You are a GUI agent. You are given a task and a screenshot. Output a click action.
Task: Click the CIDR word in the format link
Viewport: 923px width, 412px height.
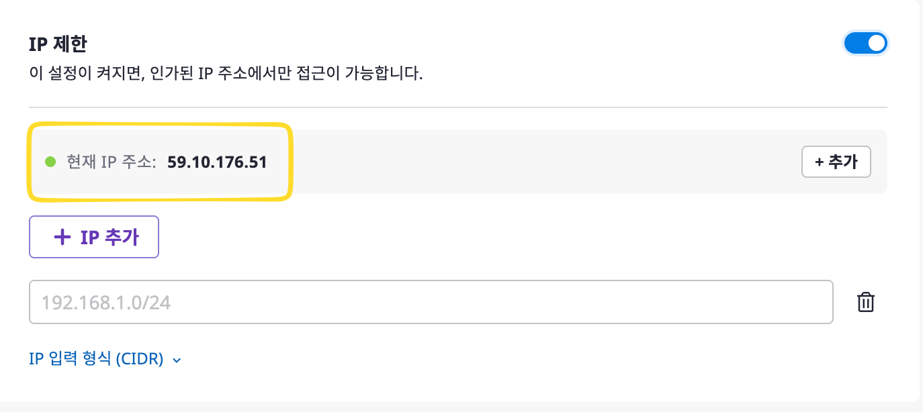point(140,359)
